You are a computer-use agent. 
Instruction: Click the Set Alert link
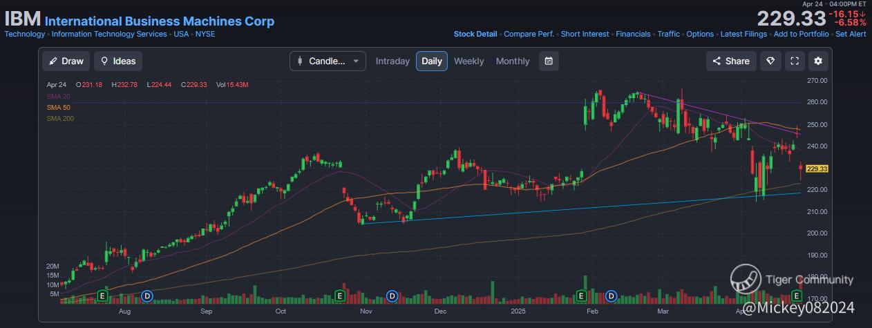[851, 34]
